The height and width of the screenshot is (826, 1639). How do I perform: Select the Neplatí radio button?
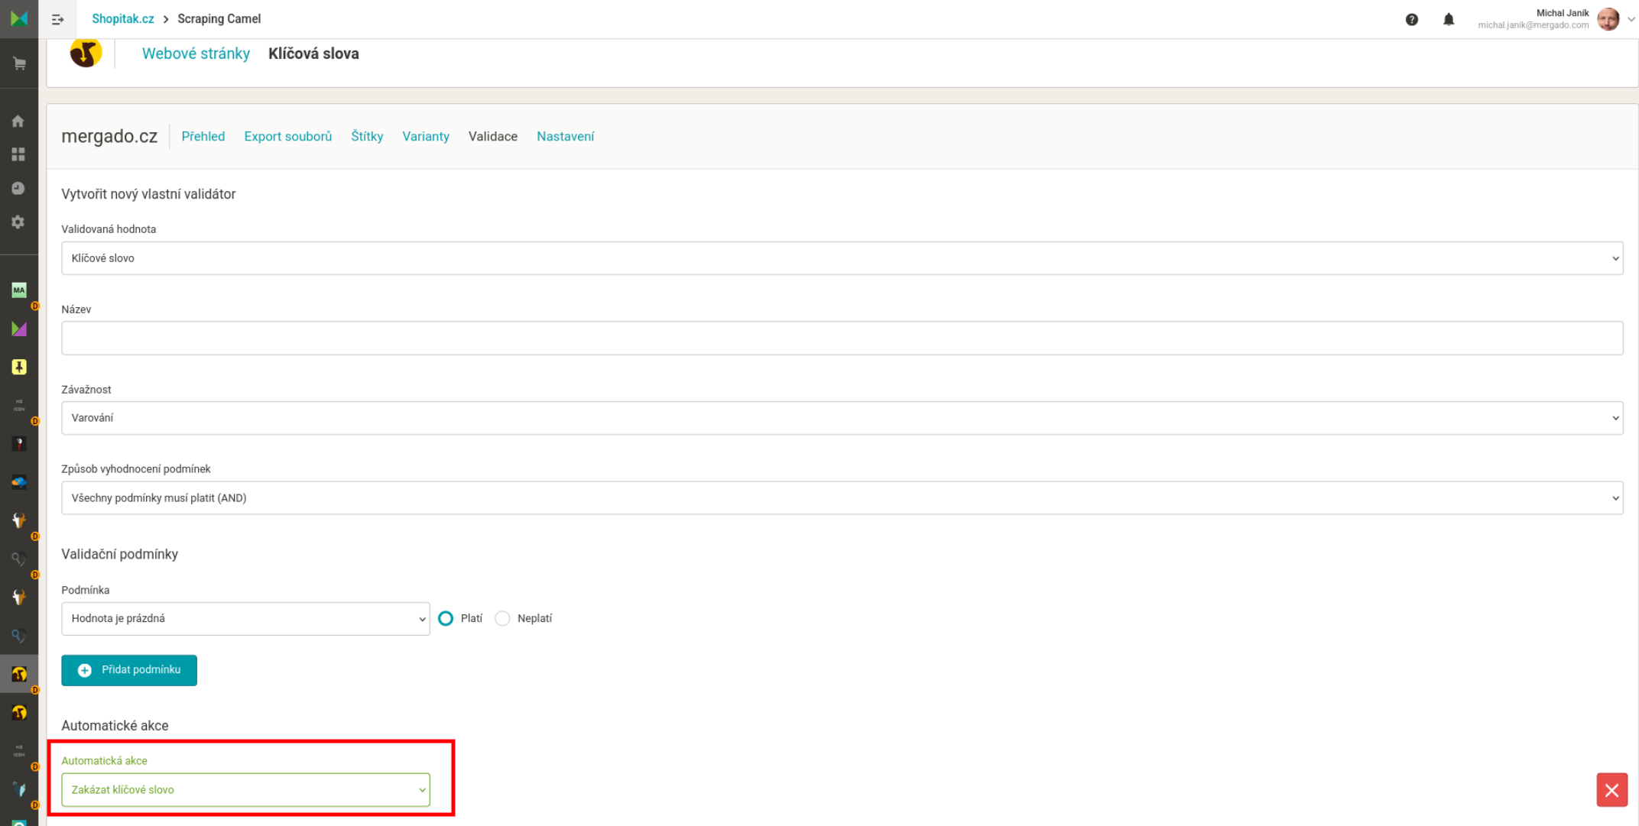(x=502, y=618)
